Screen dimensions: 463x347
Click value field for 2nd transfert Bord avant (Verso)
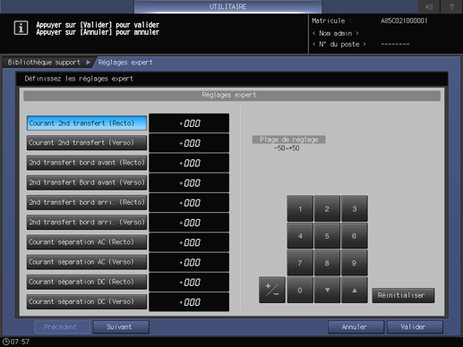click(189, 182)
